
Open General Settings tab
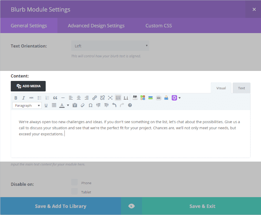29,26
